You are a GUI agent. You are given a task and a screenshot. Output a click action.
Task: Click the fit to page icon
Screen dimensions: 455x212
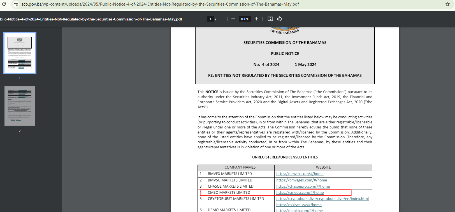coord(270,19)
